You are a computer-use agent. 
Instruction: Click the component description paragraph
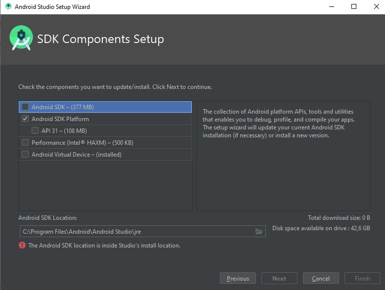coord(279,124)
